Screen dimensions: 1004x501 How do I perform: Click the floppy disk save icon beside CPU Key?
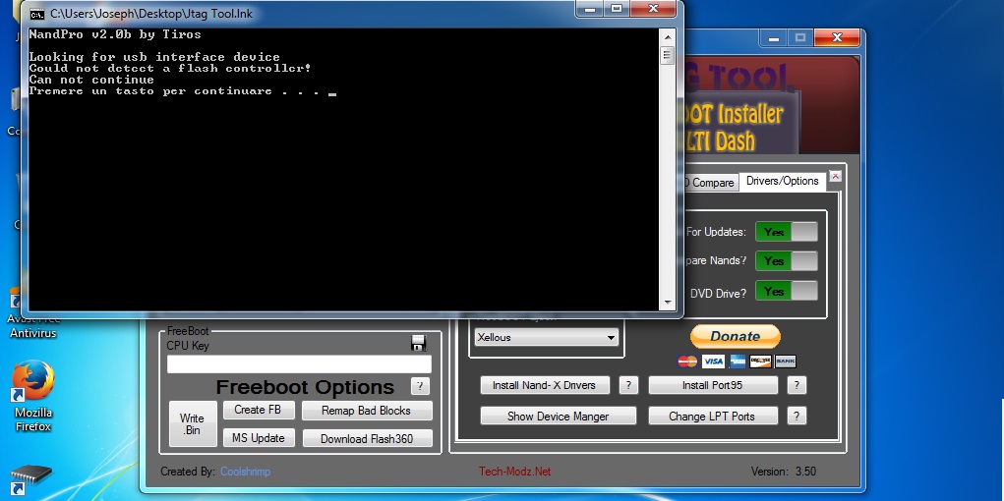tap(418, 343)
